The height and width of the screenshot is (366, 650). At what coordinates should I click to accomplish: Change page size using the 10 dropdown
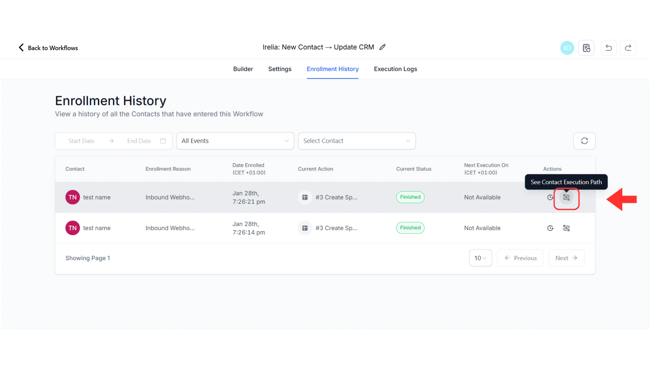coord(480,258)
